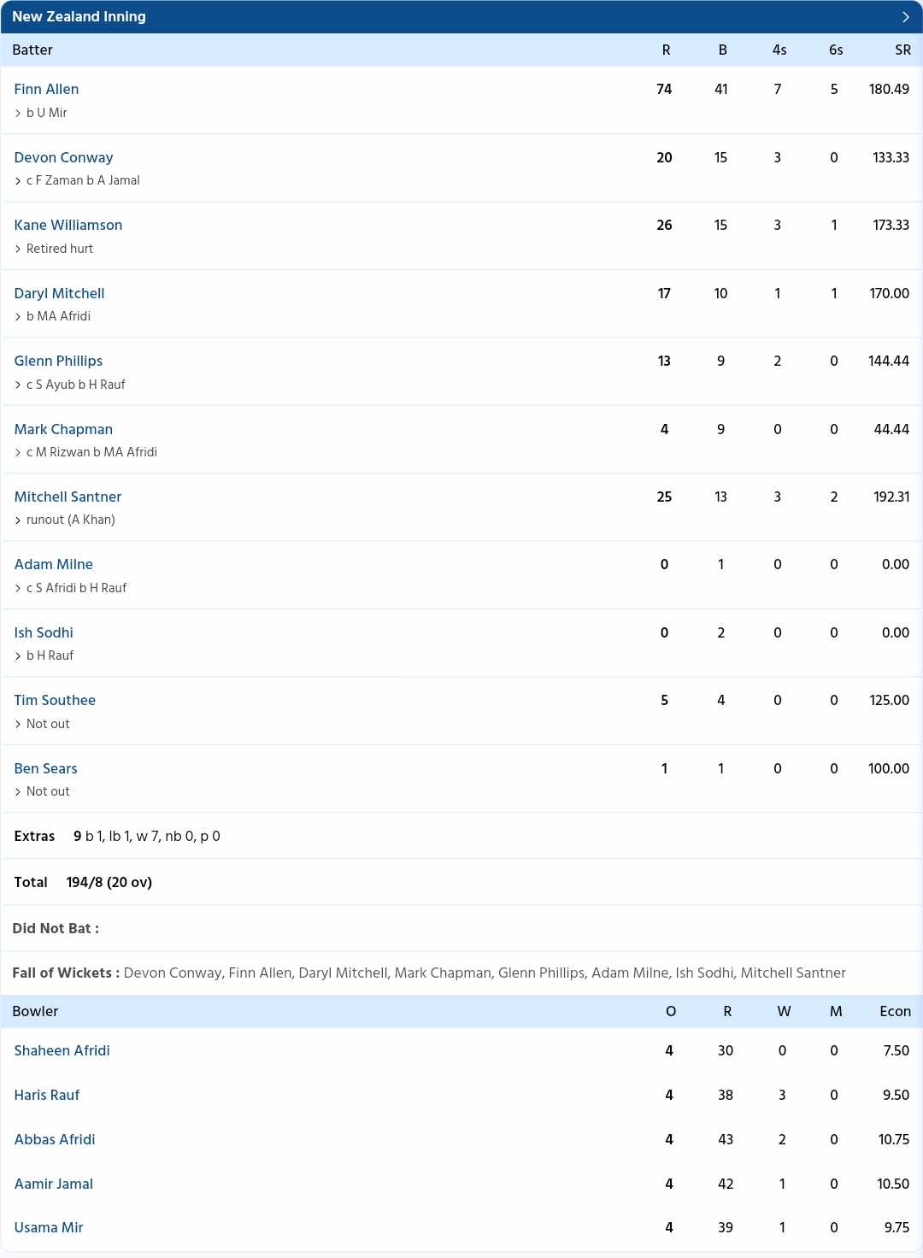Screen dimensions: 923x1258
Task: Click Not out chevron under Tim Southee
Action: [x=18, y=725]
